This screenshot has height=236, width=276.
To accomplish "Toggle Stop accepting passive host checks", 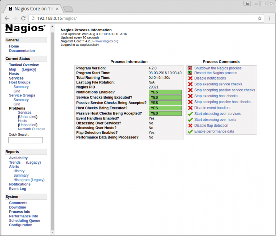I will (222, 102).
